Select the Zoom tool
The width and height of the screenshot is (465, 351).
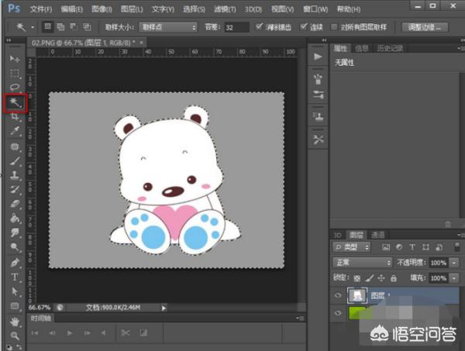[15, 336]
